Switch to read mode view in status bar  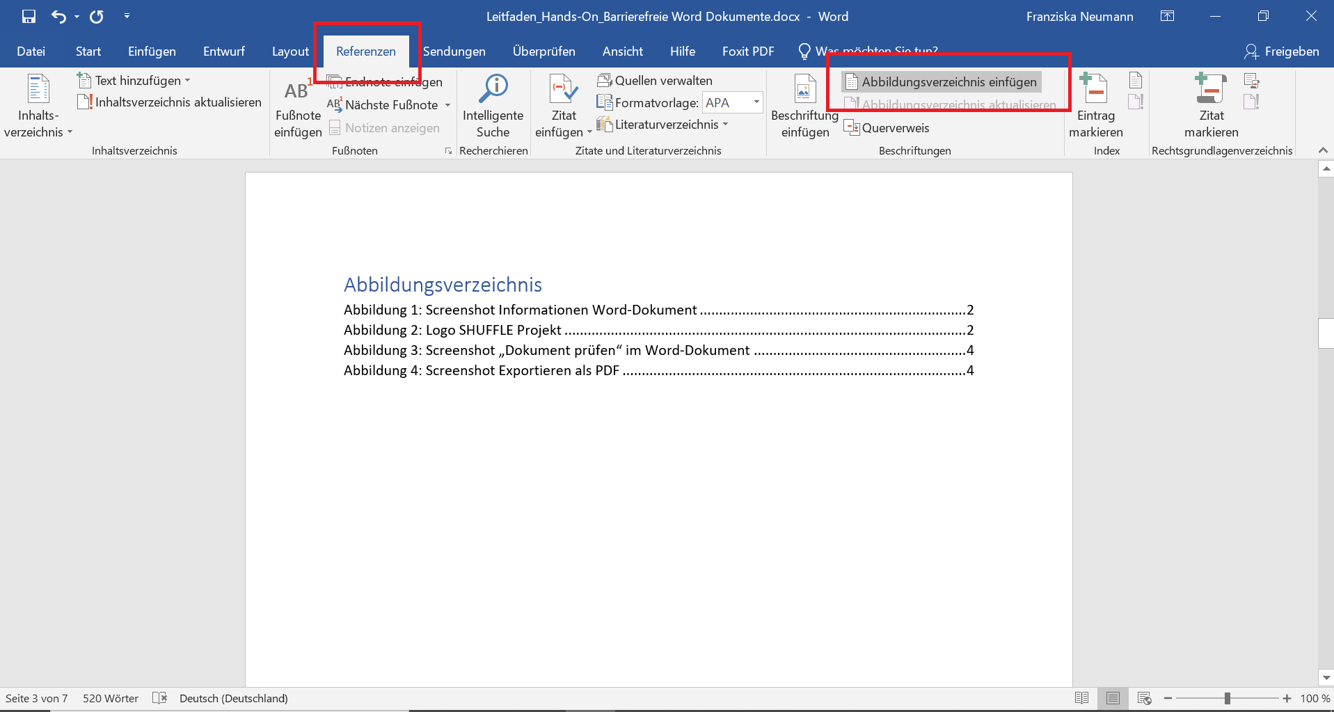pos(1081,698)
